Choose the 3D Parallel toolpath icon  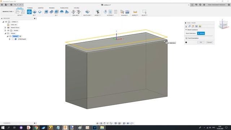pyautogui.click(x=56, y=12)
